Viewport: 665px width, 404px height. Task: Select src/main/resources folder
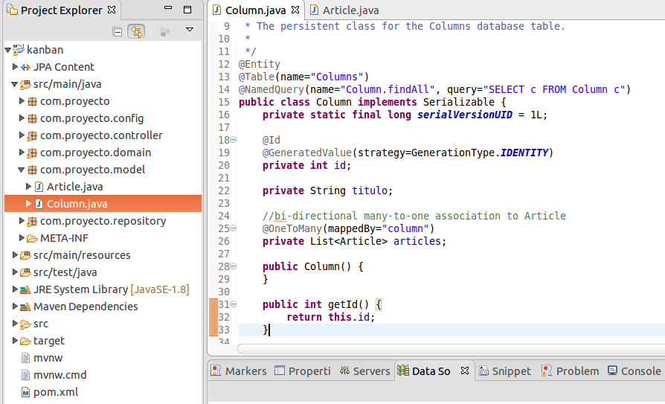(82, 255)
